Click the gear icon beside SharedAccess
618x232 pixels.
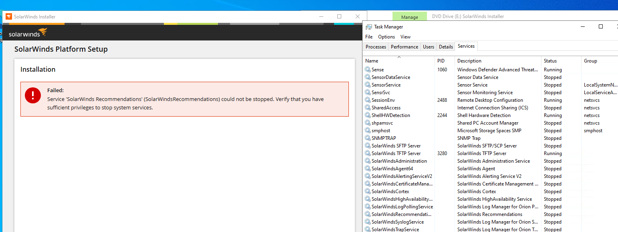click(368, 108)
